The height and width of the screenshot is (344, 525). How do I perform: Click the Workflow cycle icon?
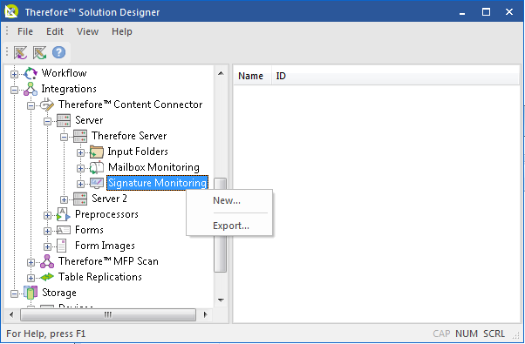[x=31, y=73]
